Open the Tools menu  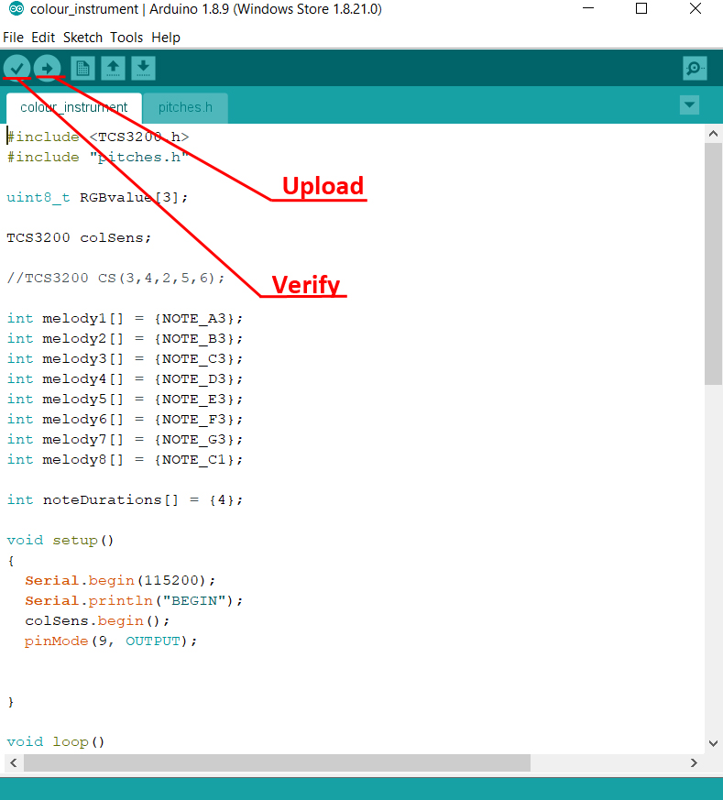126,38
